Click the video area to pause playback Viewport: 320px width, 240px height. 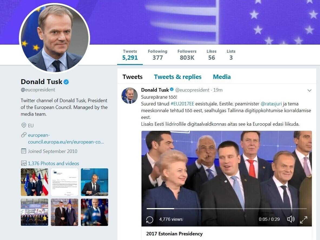227,170
